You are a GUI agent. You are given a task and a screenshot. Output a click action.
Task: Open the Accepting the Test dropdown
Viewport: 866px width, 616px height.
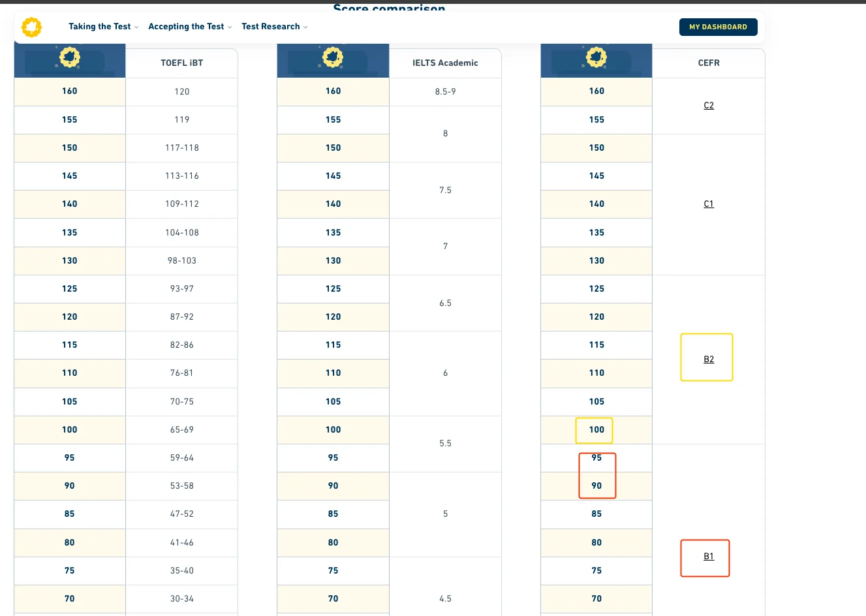coord(190,27)
